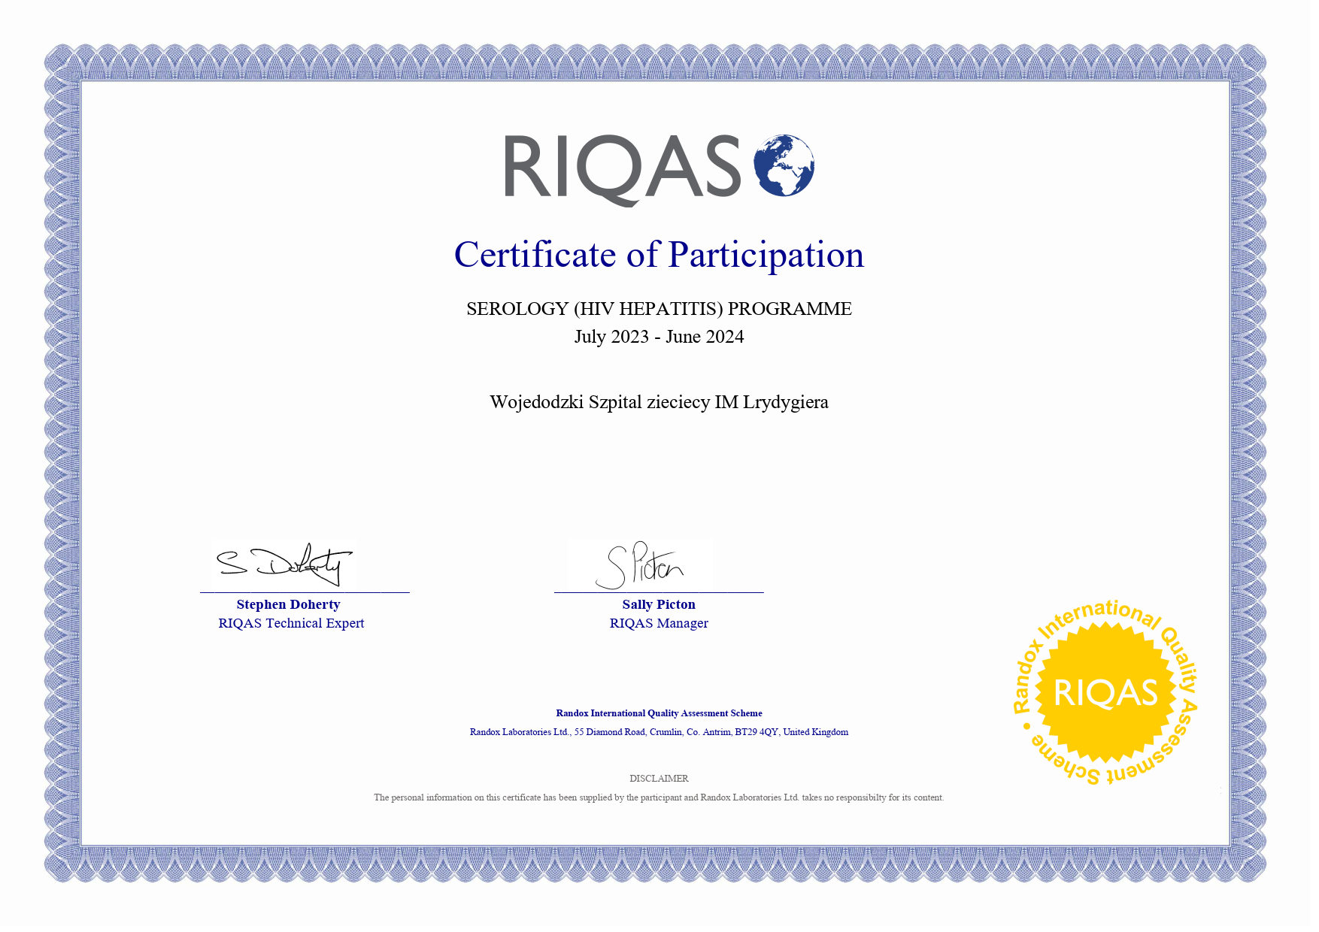Select the Certificate of Participation title
This screenshot has width=1319, height=932.
click(x=659, y=255)
